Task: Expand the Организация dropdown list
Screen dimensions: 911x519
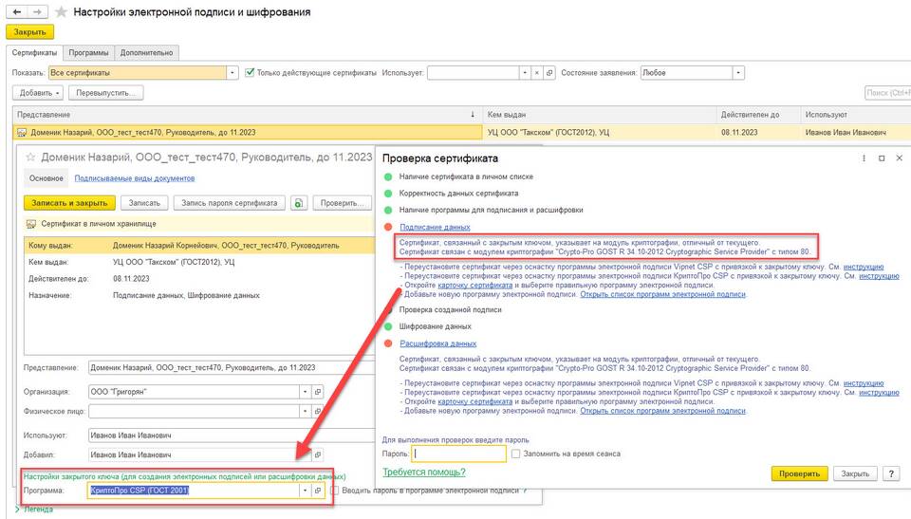Action: 305,392
